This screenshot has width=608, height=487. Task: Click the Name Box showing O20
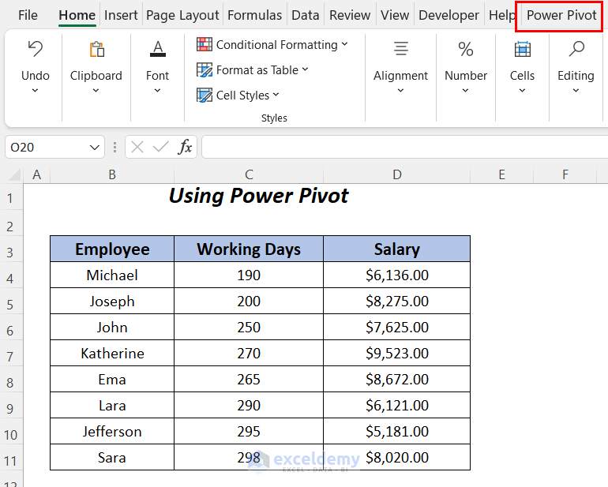pos(47,148)
